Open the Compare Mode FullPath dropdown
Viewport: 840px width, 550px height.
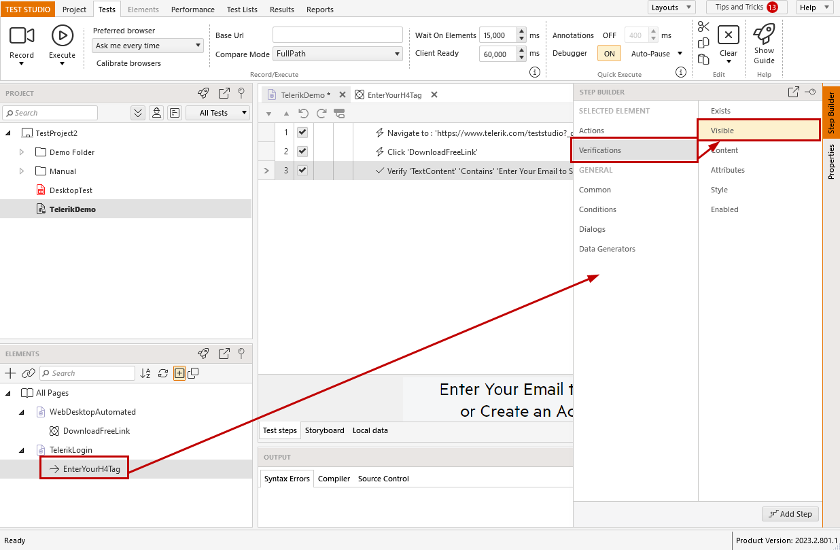[338, 54]
